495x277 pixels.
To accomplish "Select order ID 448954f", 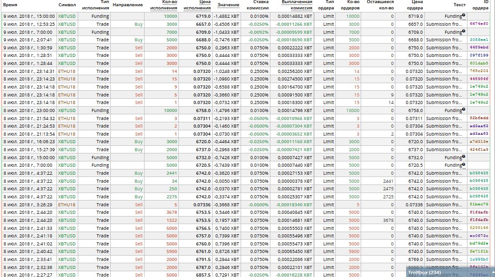I will (479, 79).
